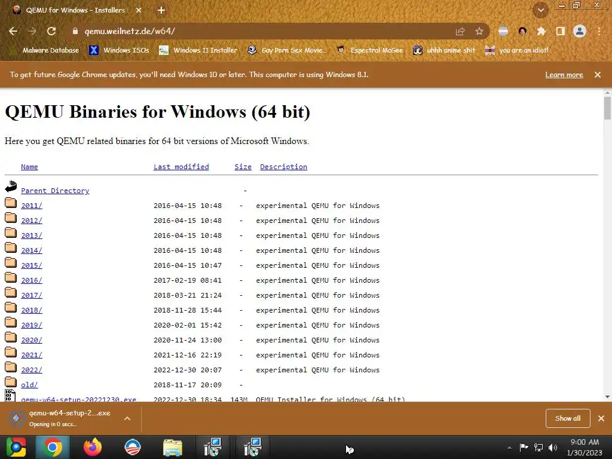612x459 pixels.
Task: Open the 'you are an idiot!' bookmark
Action: (516, 50)
